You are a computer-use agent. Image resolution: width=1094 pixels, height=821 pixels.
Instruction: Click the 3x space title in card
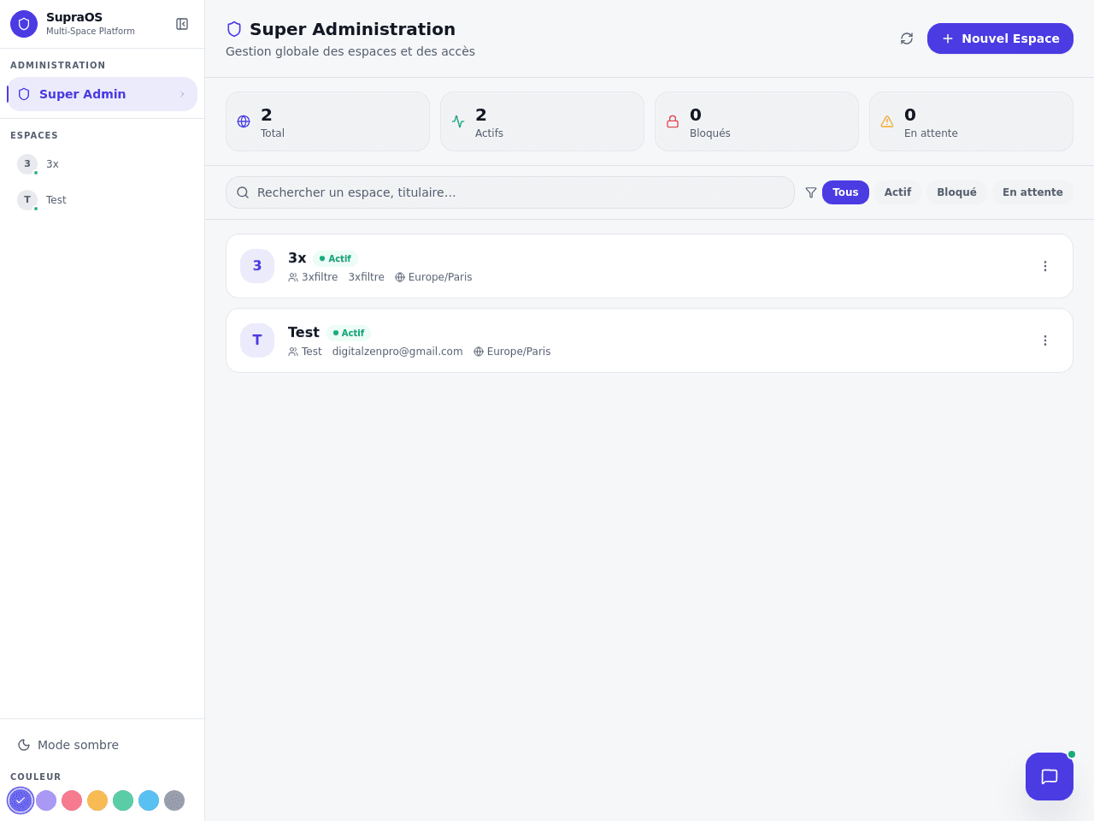(x=297, y=258)
